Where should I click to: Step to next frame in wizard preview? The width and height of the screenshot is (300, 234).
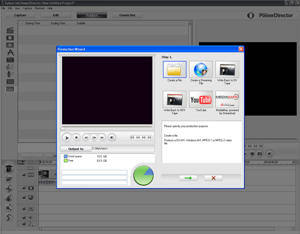pyautogui.click(x=94, y=137)
